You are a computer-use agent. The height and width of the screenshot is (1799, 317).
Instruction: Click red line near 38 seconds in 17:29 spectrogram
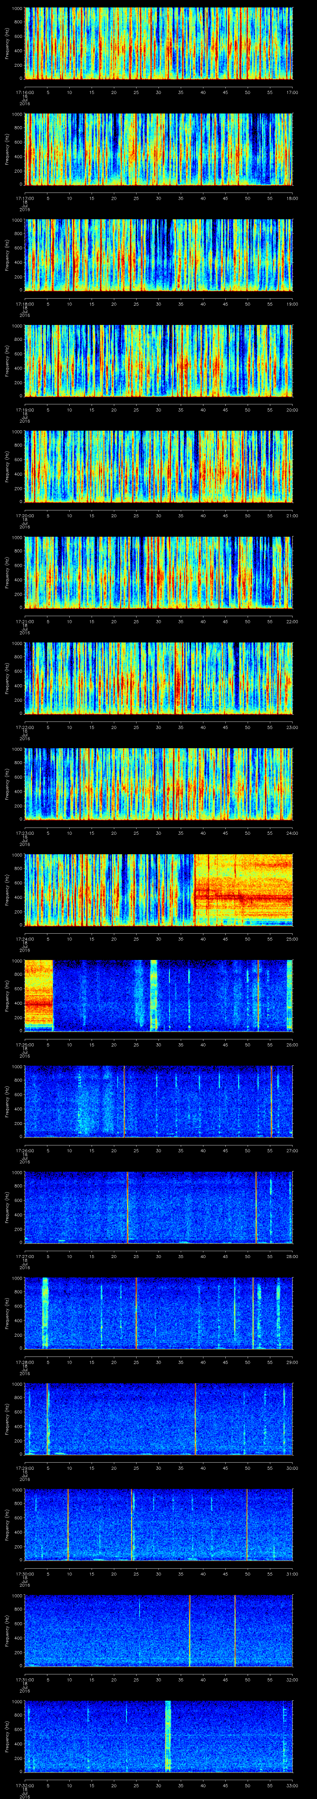[195, 1418]
